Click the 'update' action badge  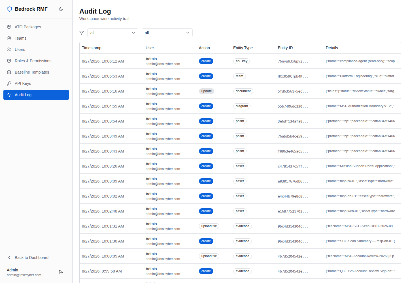pos(207,91)
